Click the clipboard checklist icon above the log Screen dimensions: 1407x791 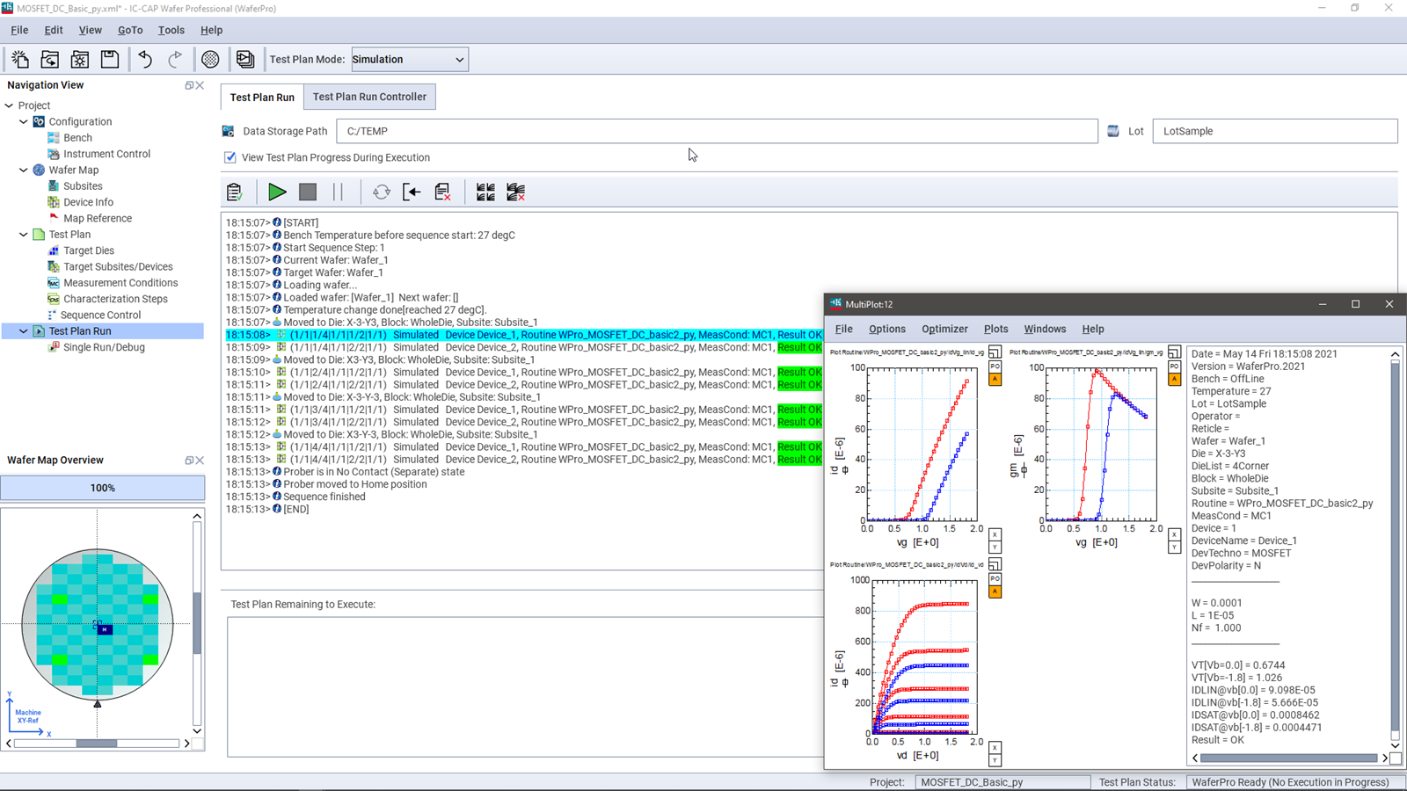pos(235,192)
